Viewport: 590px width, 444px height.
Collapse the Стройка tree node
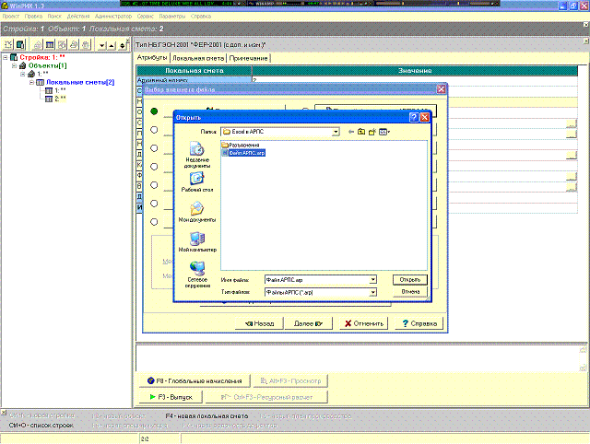click(x=6, y=58)
